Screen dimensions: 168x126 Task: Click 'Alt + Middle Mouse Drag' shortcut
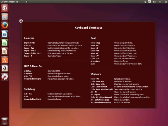(101, 103)
